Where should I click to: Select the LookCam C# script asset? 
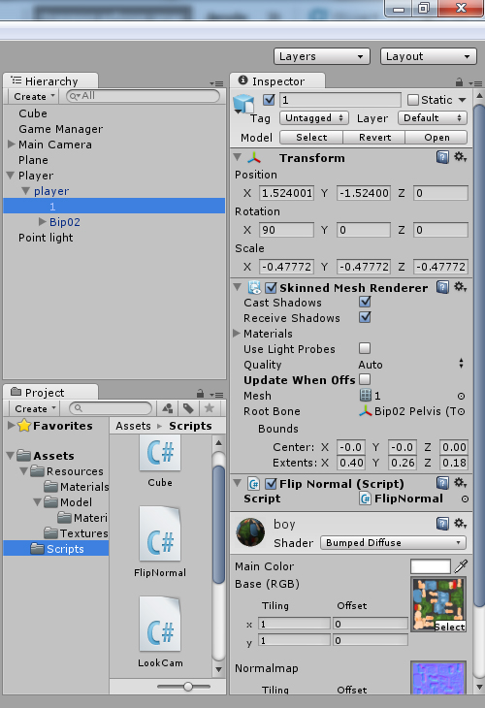point(160,632)
